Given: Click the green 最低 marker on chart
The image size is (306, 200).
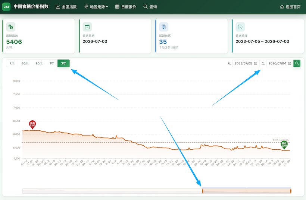Looking at the screenshot, I should (284, 145).
